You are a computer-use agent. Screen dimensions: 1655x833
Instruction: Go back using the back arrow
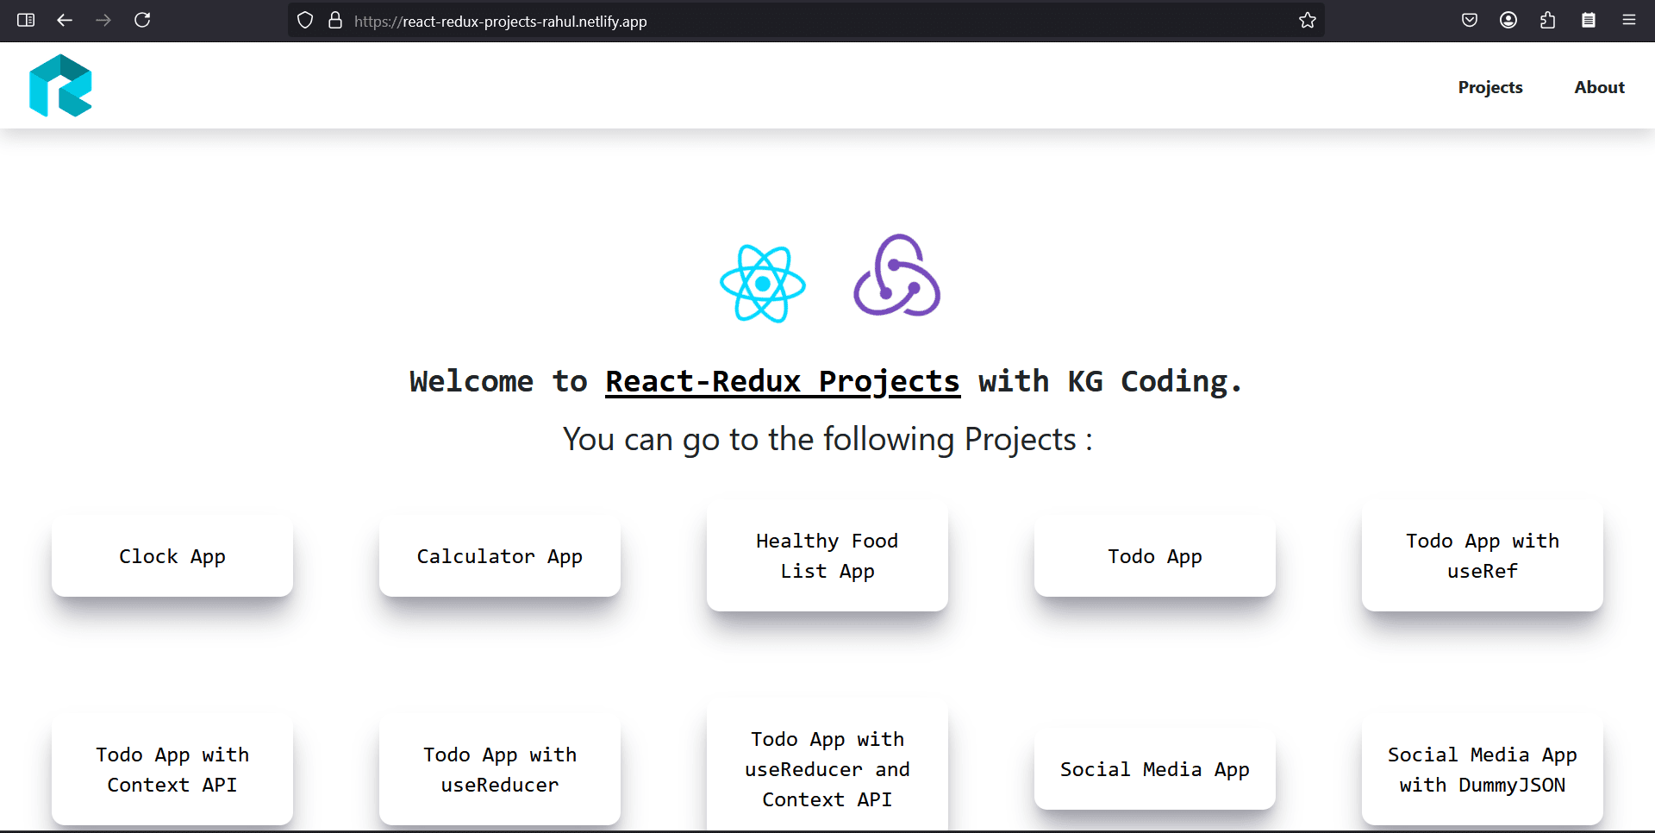tap(65, 20)
